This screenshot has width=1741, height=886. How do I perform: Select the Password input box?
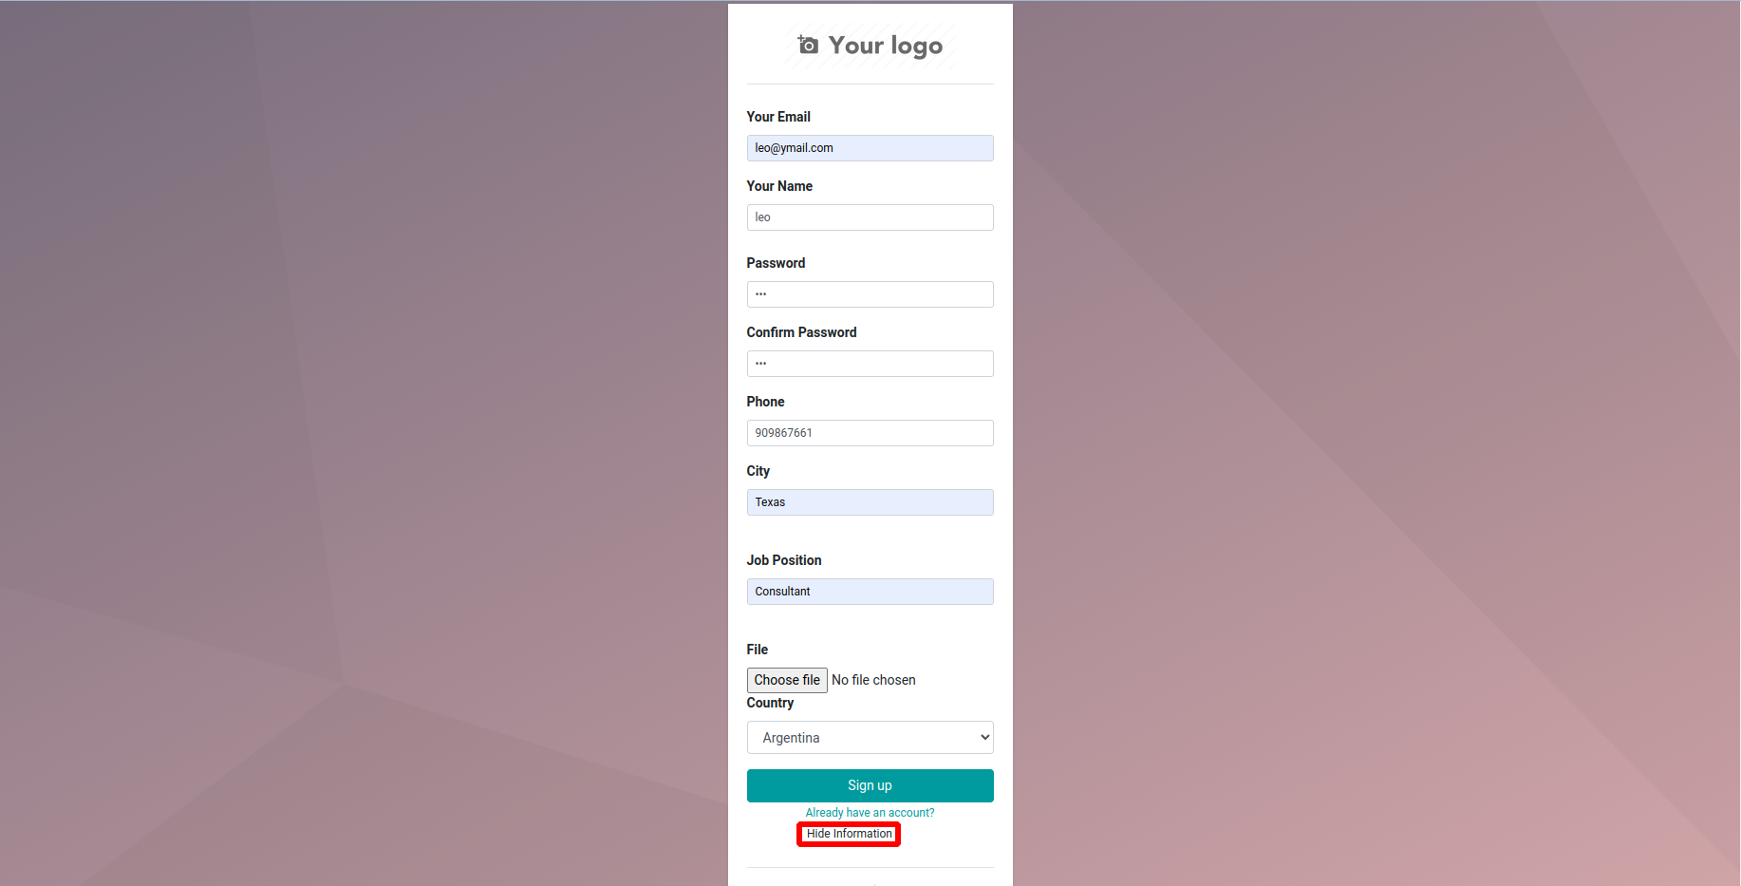click(870, 294)
